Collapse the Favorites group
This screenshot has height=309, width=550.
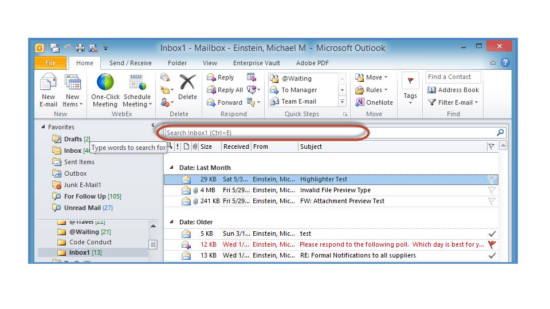pyautogui.click(x=43, y=127)
